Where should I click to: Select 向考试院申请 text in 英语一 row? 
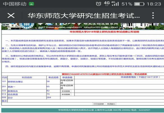tap(67, 87)
